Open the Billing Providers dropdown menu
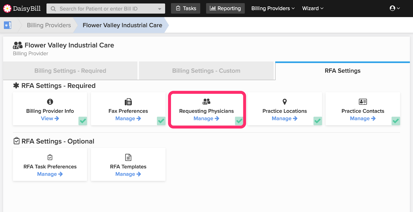The image size is (413, 212). point(273,8)
